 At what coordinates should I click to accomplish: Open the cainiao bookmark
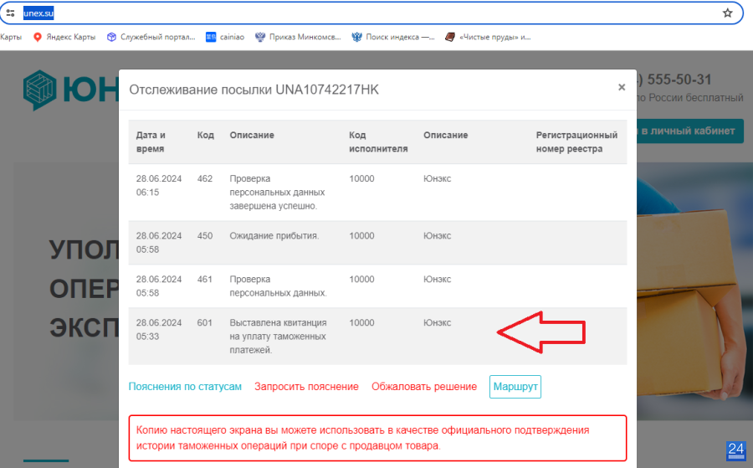tap(225, 37)
